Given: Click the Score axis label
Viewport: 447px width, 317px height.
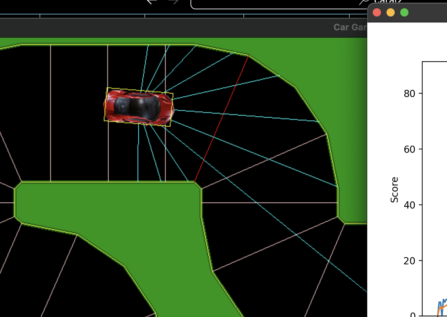Looking at the screenshot, I should click(x=395, y=190).
